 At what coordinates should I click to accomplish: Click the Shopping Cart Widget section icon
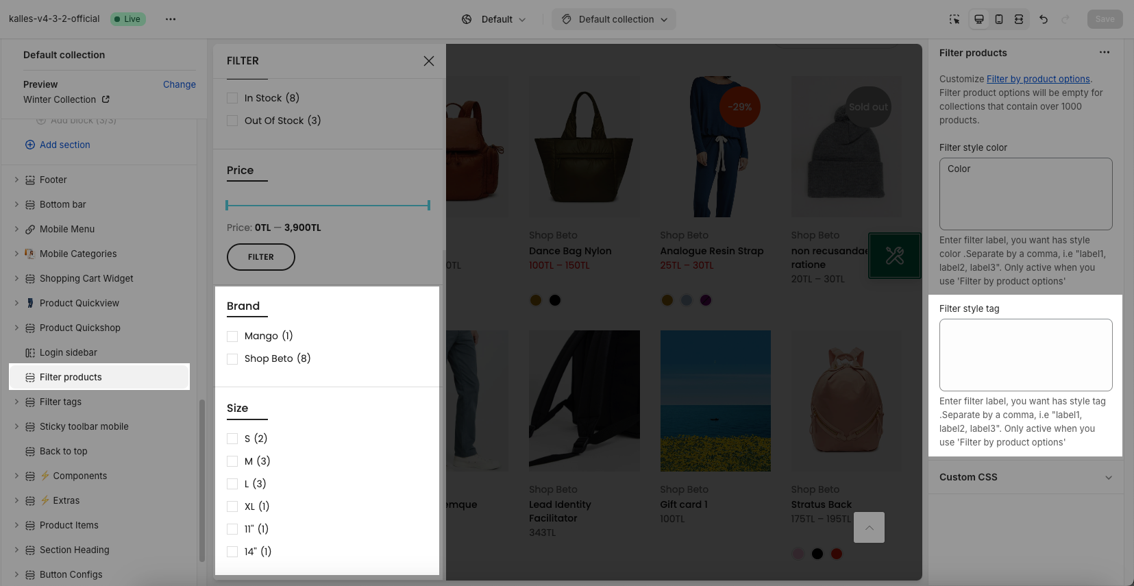click(30, 278)
